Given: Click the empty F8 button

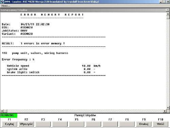Looking at the screenshot, I should [127, 124].
